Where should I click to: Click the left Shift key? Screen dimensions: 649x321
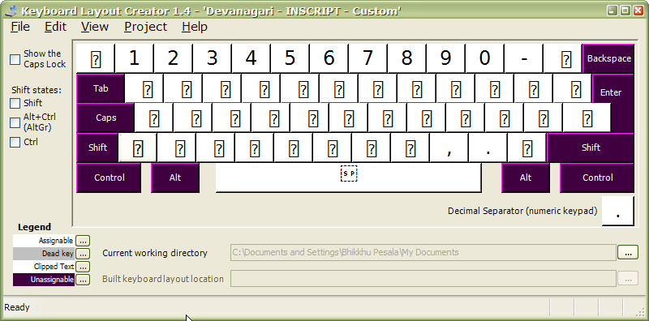click(97, 148)
